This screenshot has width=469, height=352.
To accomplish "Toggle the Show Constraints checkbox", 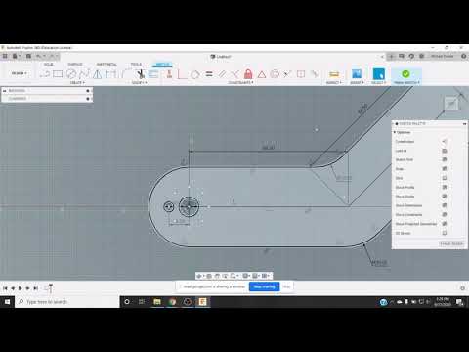I will pyautogui.click(x=445, y=214).
